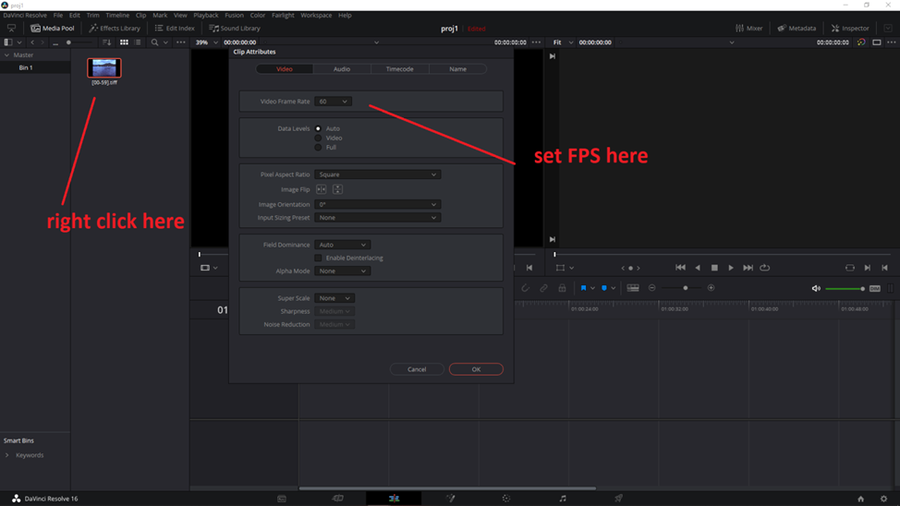
Task: Add a blue marker on the timeline
Action: pos(603,288)
